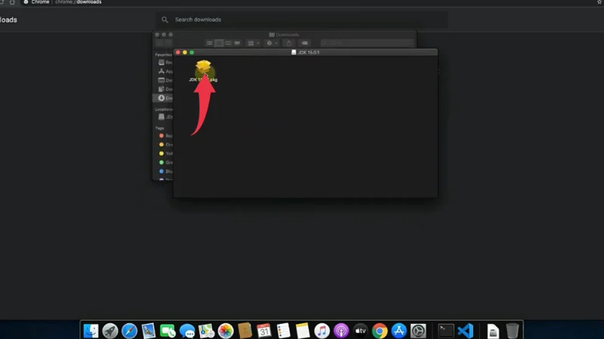Click the Search downloads field

tap(302, 20)
